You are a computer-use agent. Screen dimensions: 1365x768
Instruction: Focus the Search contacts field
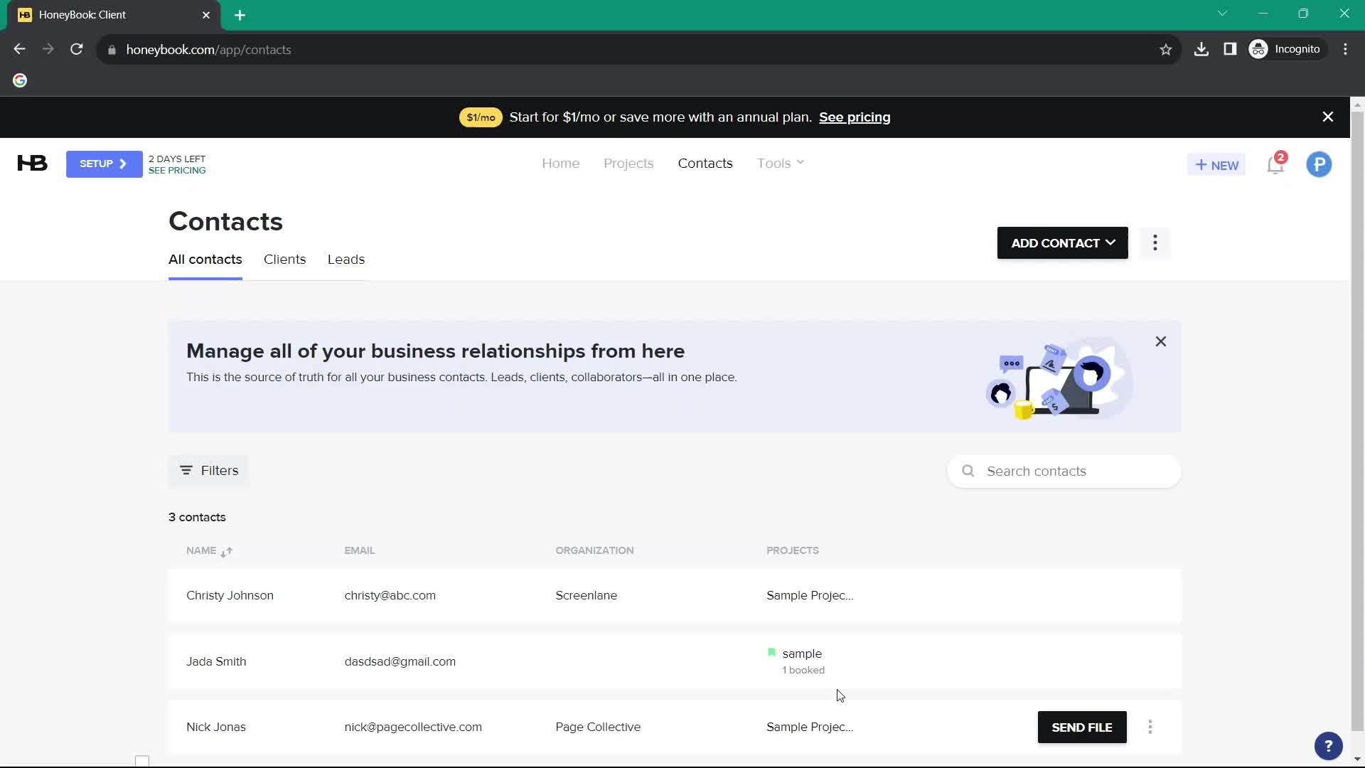pyautogui.click(x=1064, y=471)
